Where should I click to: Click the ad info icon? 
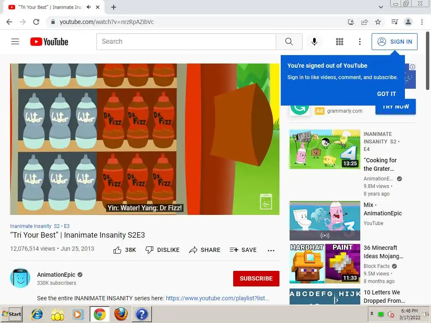[x=412, y=67]
